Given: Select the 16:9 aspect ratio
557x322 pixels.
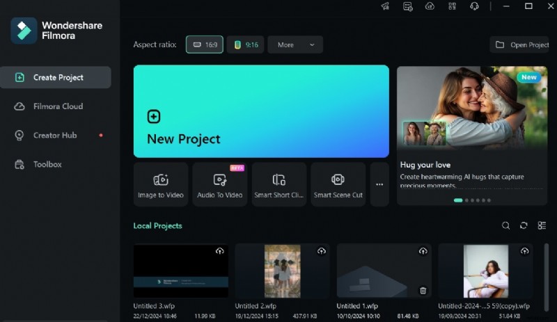Looking at the screenshot, I should pos(205,45).
